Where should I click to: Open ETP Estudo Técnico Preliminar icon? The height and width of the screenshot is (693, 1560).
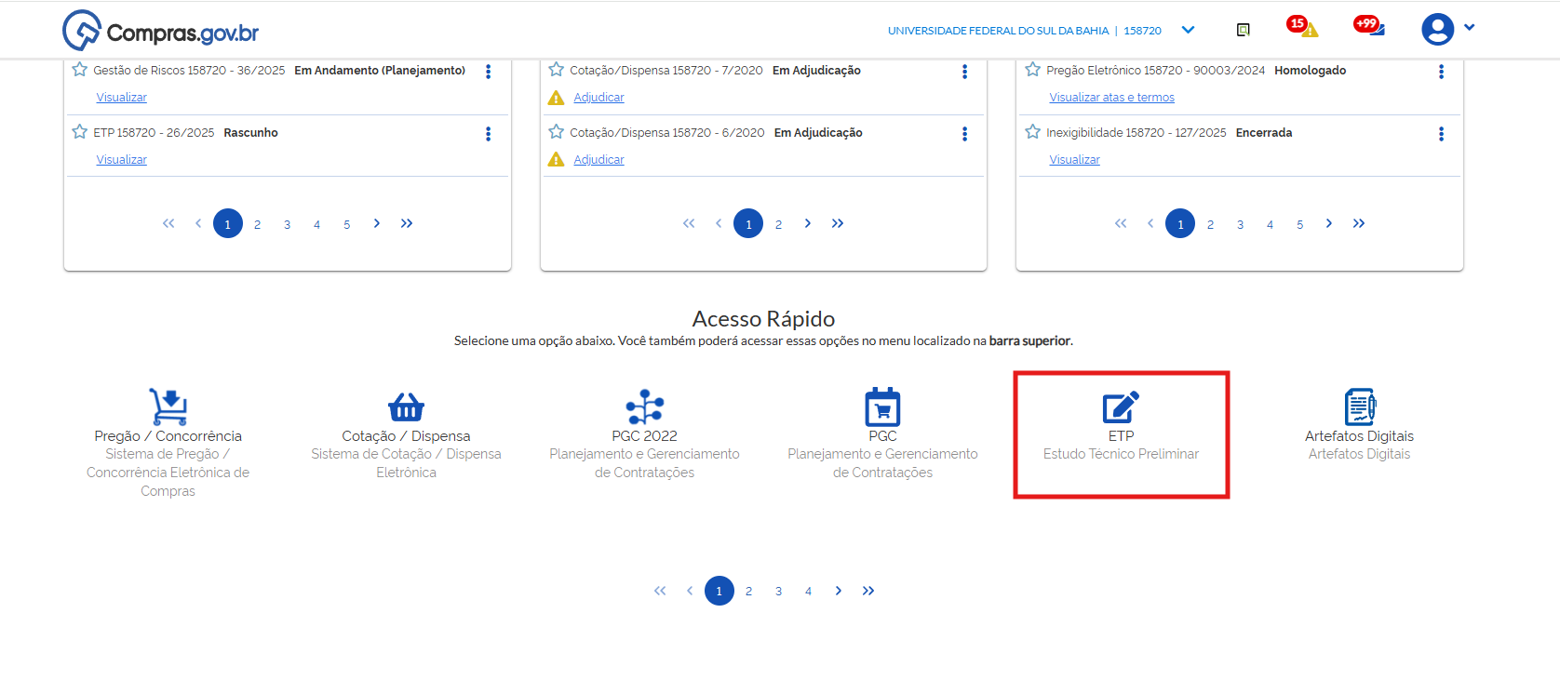pos(1121,406)
